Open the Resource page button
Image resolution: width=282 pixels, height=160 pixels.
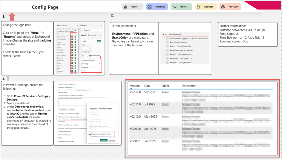[x=230, y=7]
